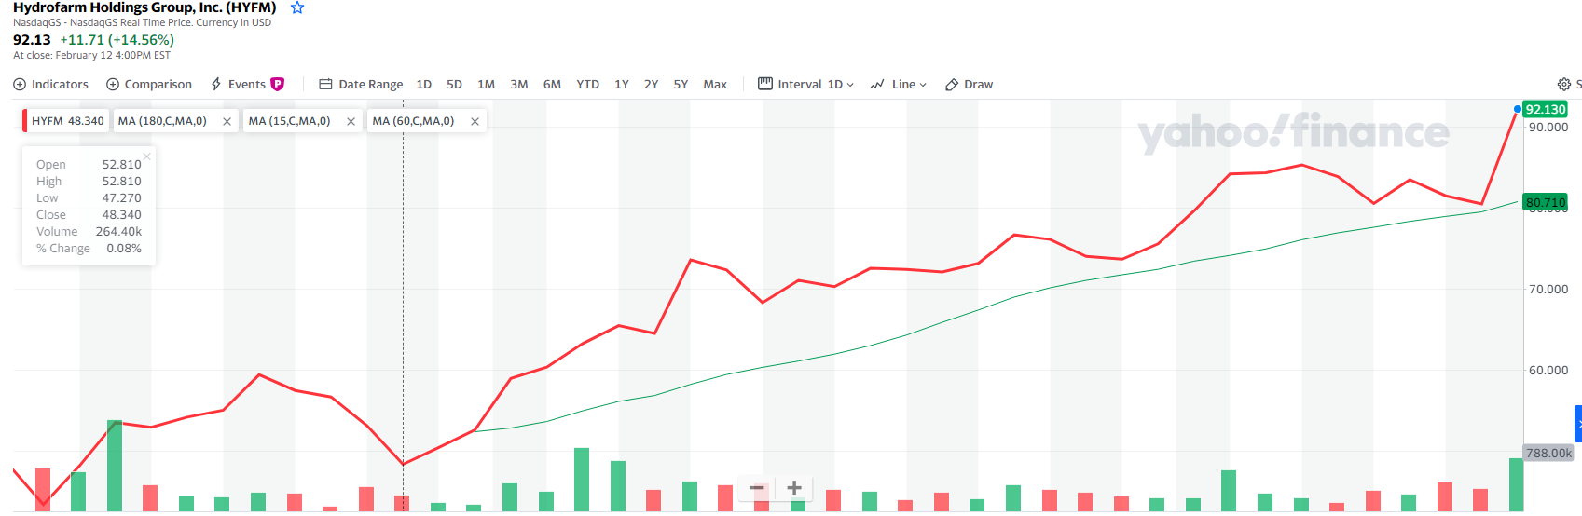The height and width of the screenshot is (516, 1582).
Task: Click the Events lightning bolt icon
Action: (216, 84)
